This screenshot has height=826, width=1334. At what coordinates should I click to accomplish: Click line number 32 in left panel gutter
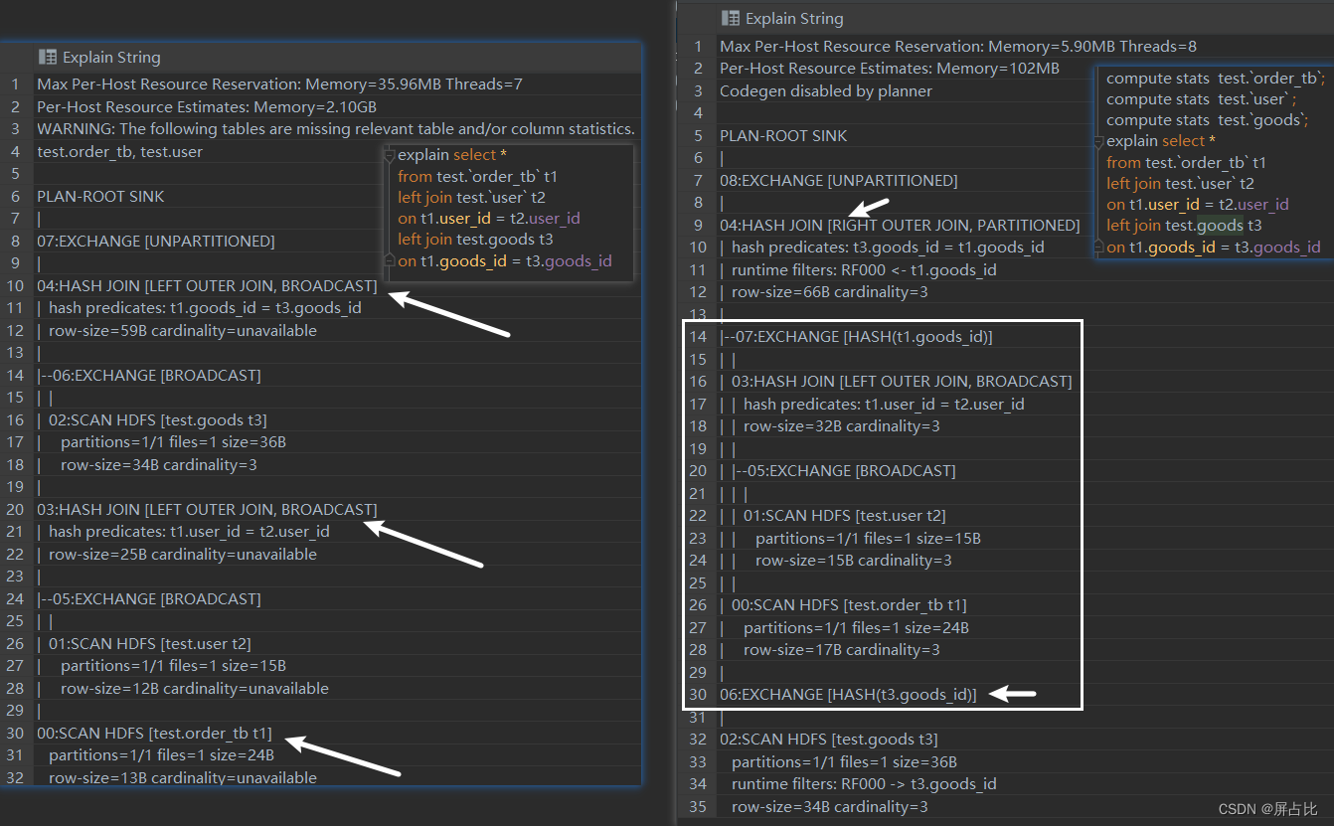pos(15,777)
